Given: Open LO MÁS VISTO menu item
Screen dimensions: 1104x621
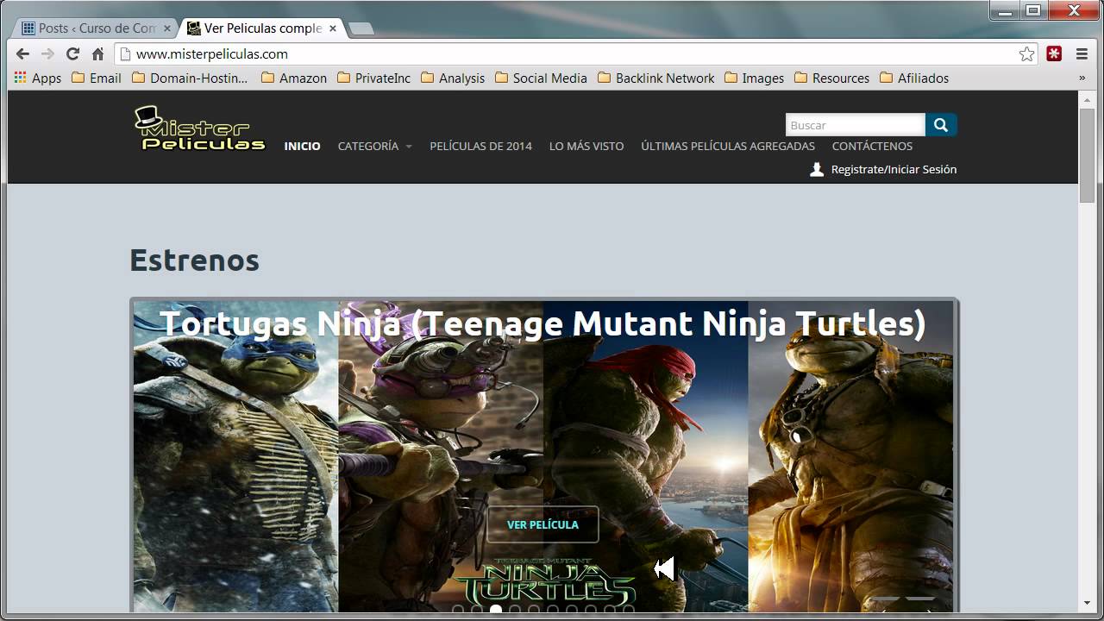Looking at the screenshot, I should coord(586,146).
